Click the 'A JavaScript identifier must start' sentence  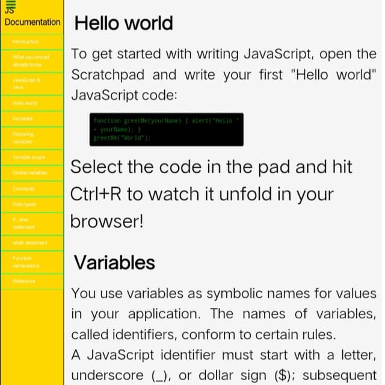point(224,365)
